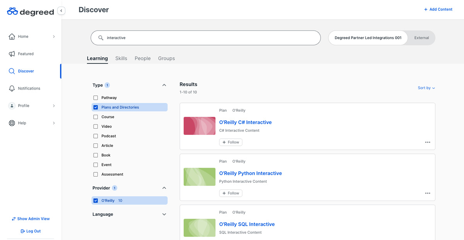Click the Degreed logo
464x240 pixels.
pos(31,11)
